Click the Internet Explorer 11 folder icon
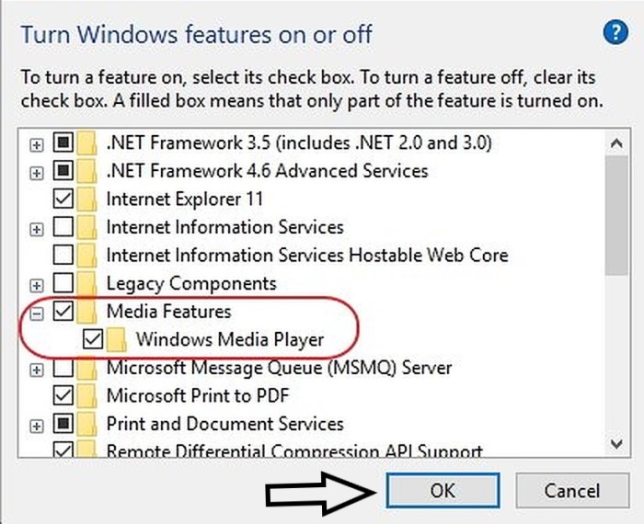 [x=88, y=199]
